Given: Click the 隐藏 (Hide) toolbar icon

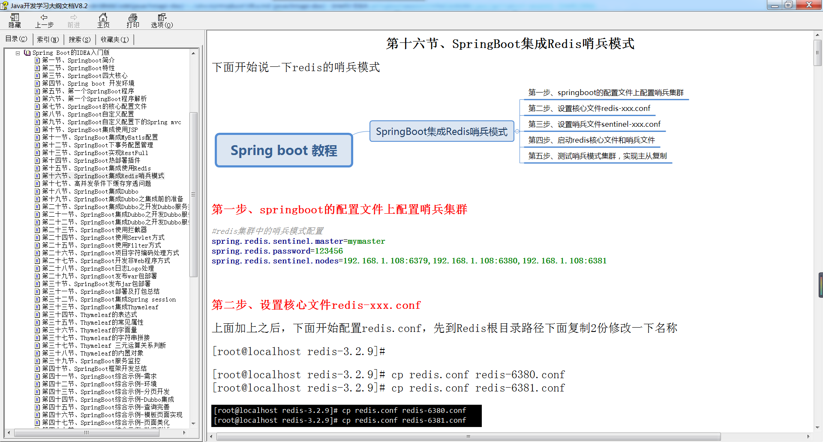Looking at the screenshot, I should tap(15, 21).
